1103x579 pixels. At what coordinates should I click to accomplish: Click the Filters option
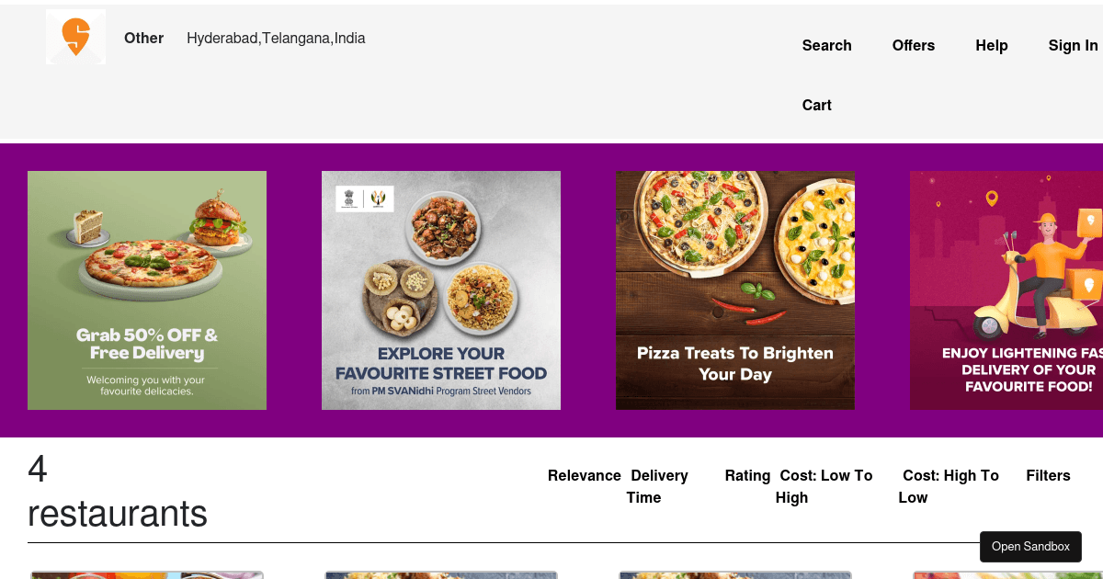(1048, 475)
